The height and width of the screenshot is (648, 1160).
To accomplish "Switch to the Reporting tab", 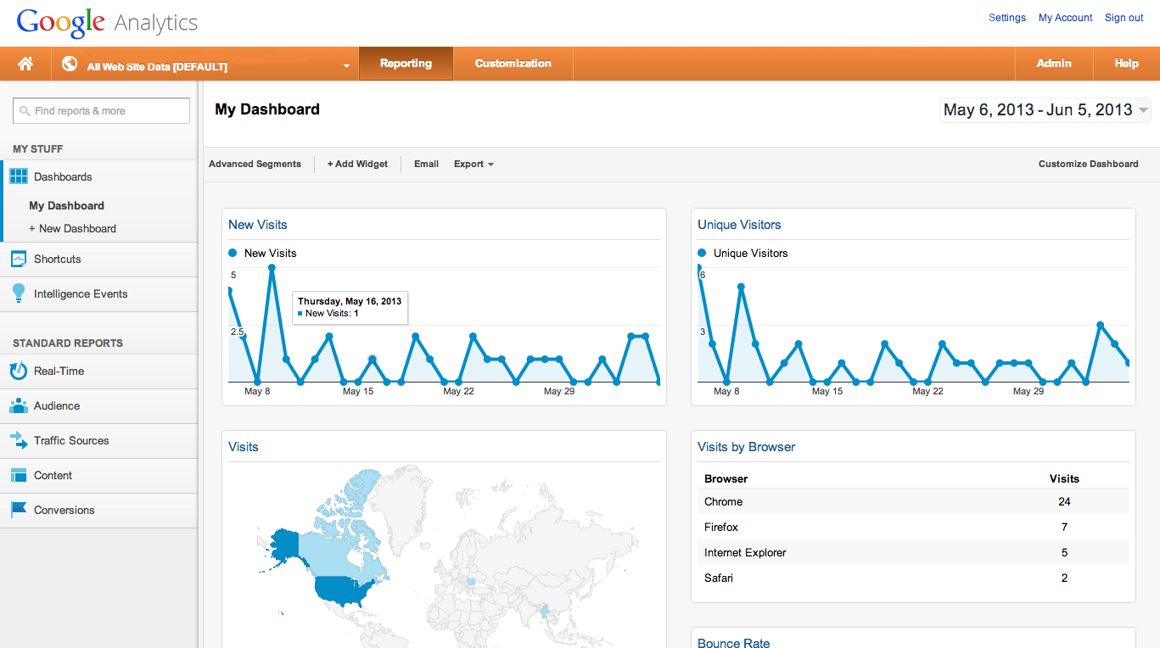I will pos(406,64).
